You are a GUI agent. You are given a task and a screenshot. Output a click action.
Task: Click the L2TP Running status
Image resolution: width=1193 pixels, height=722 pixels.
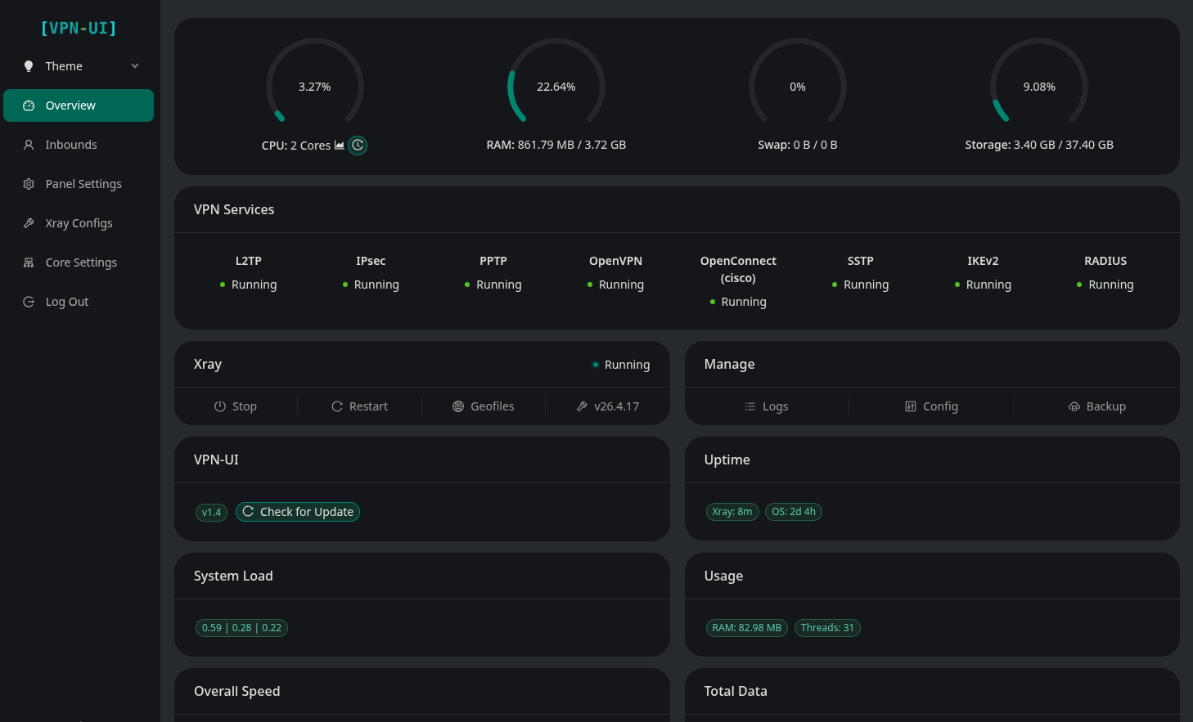tap(249, 285)
